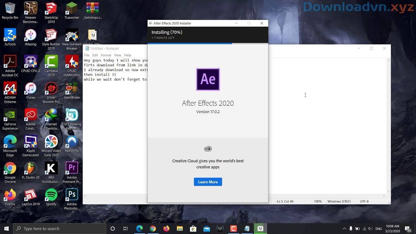Open NordVPN desktop shortcut

pyautogui.click(x=72, y=144)
